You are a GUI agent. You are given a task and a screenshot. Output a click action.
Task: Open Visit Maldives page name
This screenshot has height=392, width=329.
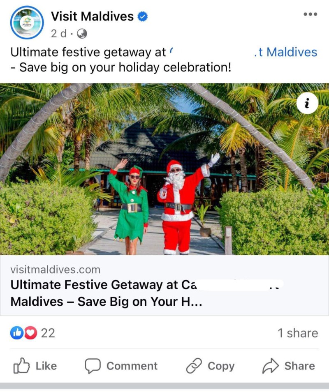coord(92,16)
